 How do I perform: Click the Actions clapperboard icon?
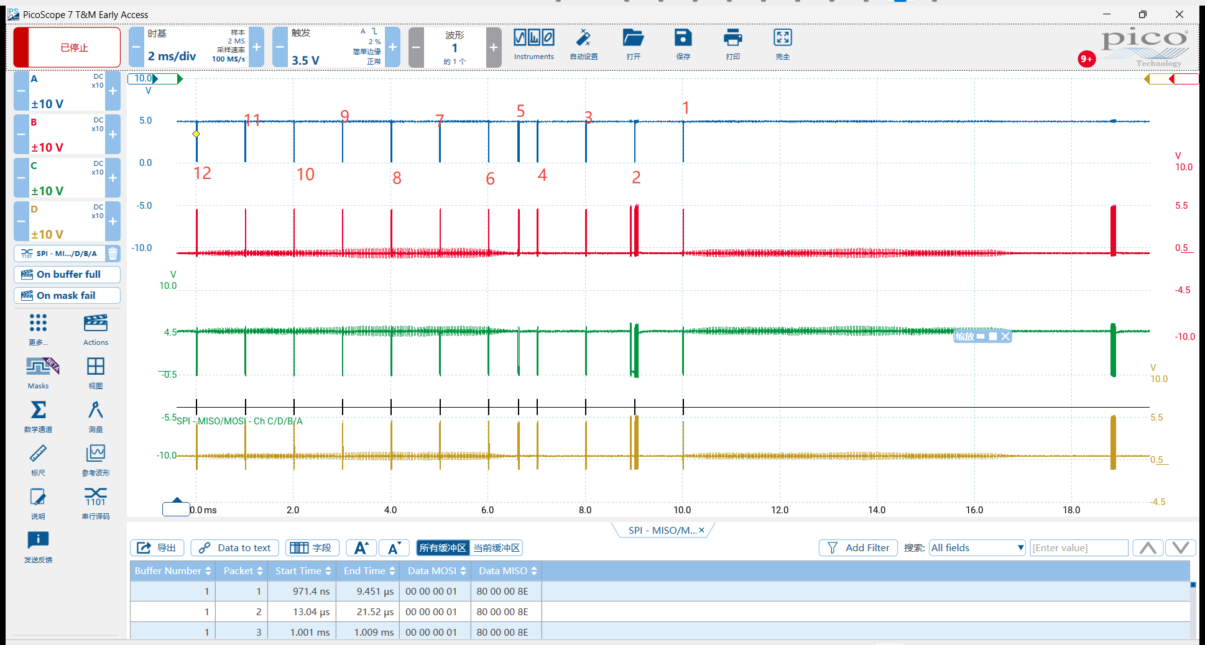point(95,323)
